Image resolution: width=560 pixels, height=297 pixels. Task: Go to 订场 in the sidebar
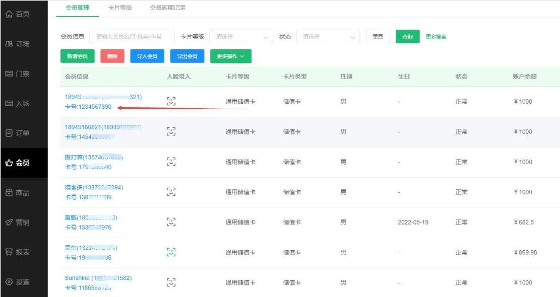coord(18,44)
